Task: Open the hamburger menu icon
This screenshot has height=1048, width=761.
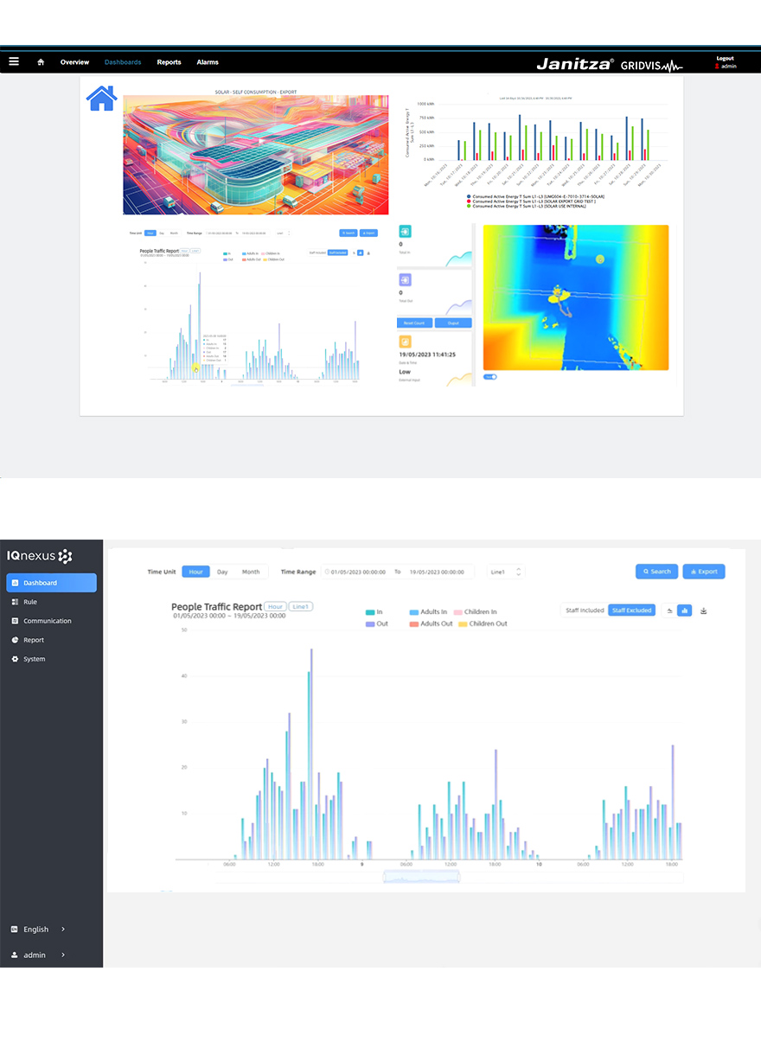Action: click(x=14, y=61)
